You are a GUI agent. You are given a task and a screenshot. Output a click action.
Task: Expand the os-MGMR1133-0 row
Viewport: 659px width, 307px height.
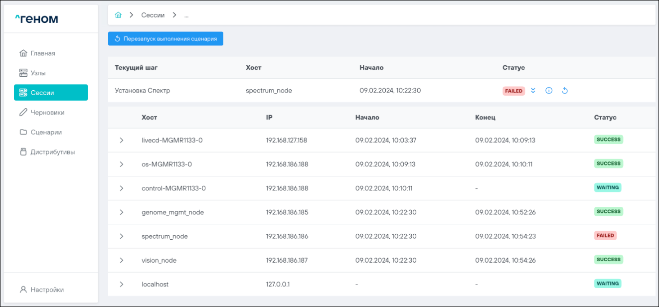tap(122, 164)
